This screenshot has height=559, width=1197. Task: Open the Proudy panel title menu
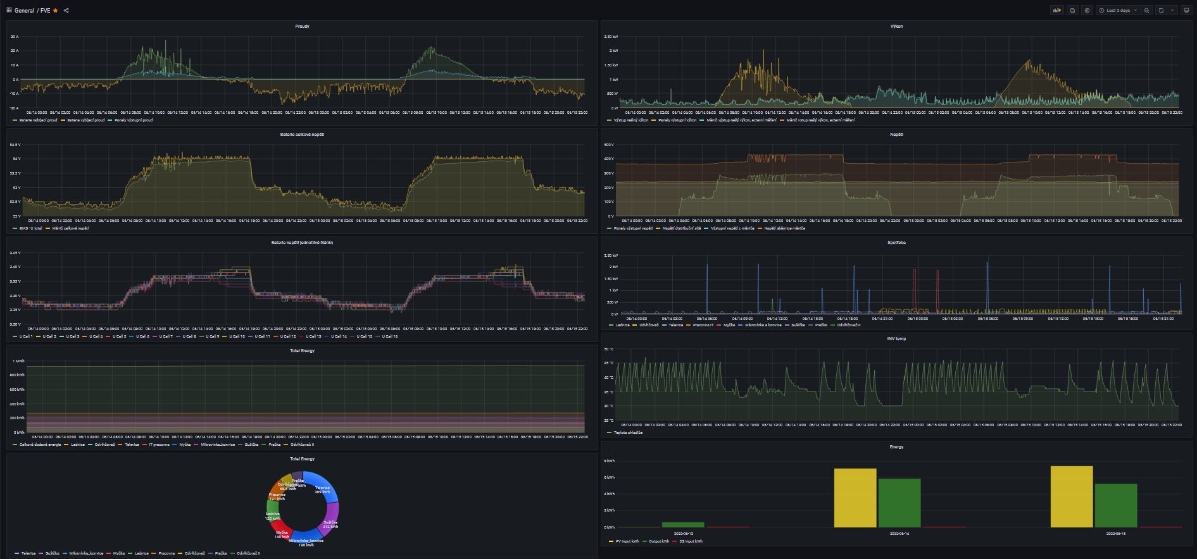[302, 27]
